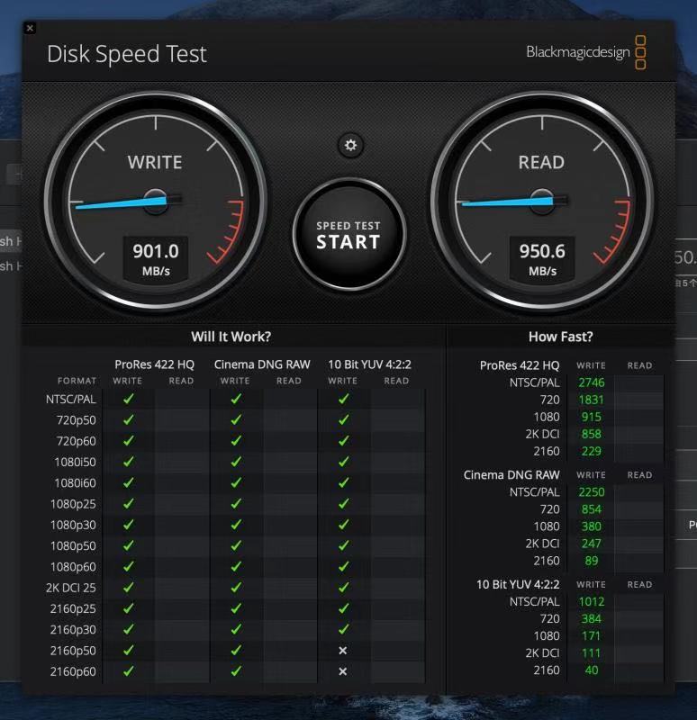Click the 10 Bit YUV write cross for 2160p50
The width and height of the screenshot is (697, 720).
tap(343, 650)
